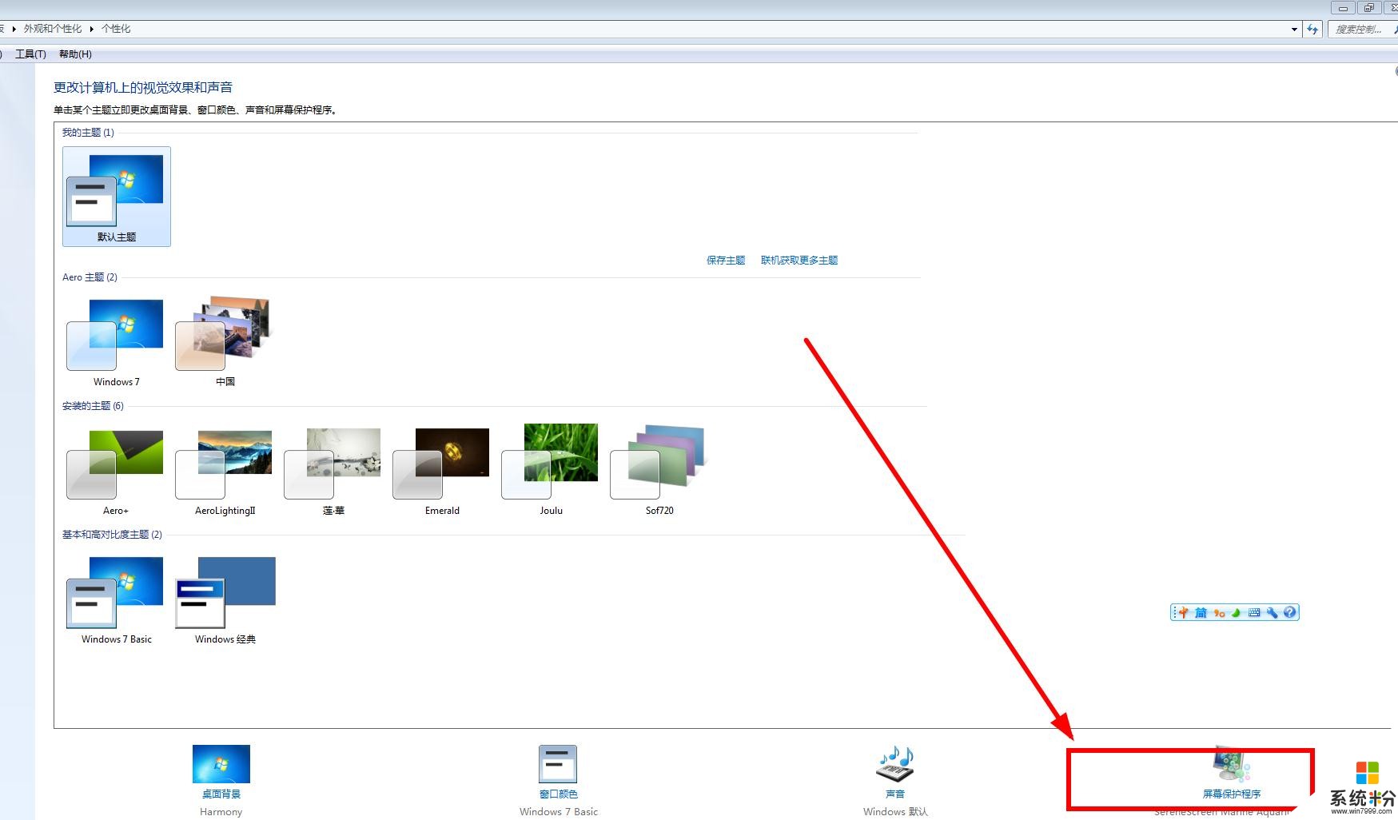The height and width of the screenshot is (820, 1398).
Task: Click Windows 7 Basic label under 窗口颜色
Action: click(x=559, y=812)
